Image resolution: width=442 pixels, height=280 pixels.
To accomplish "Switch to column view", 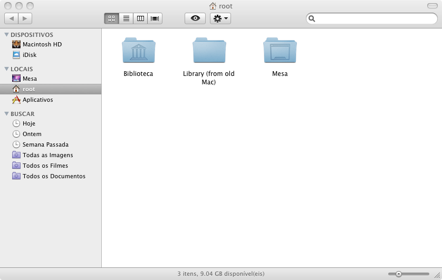I will tap(140, 18).
